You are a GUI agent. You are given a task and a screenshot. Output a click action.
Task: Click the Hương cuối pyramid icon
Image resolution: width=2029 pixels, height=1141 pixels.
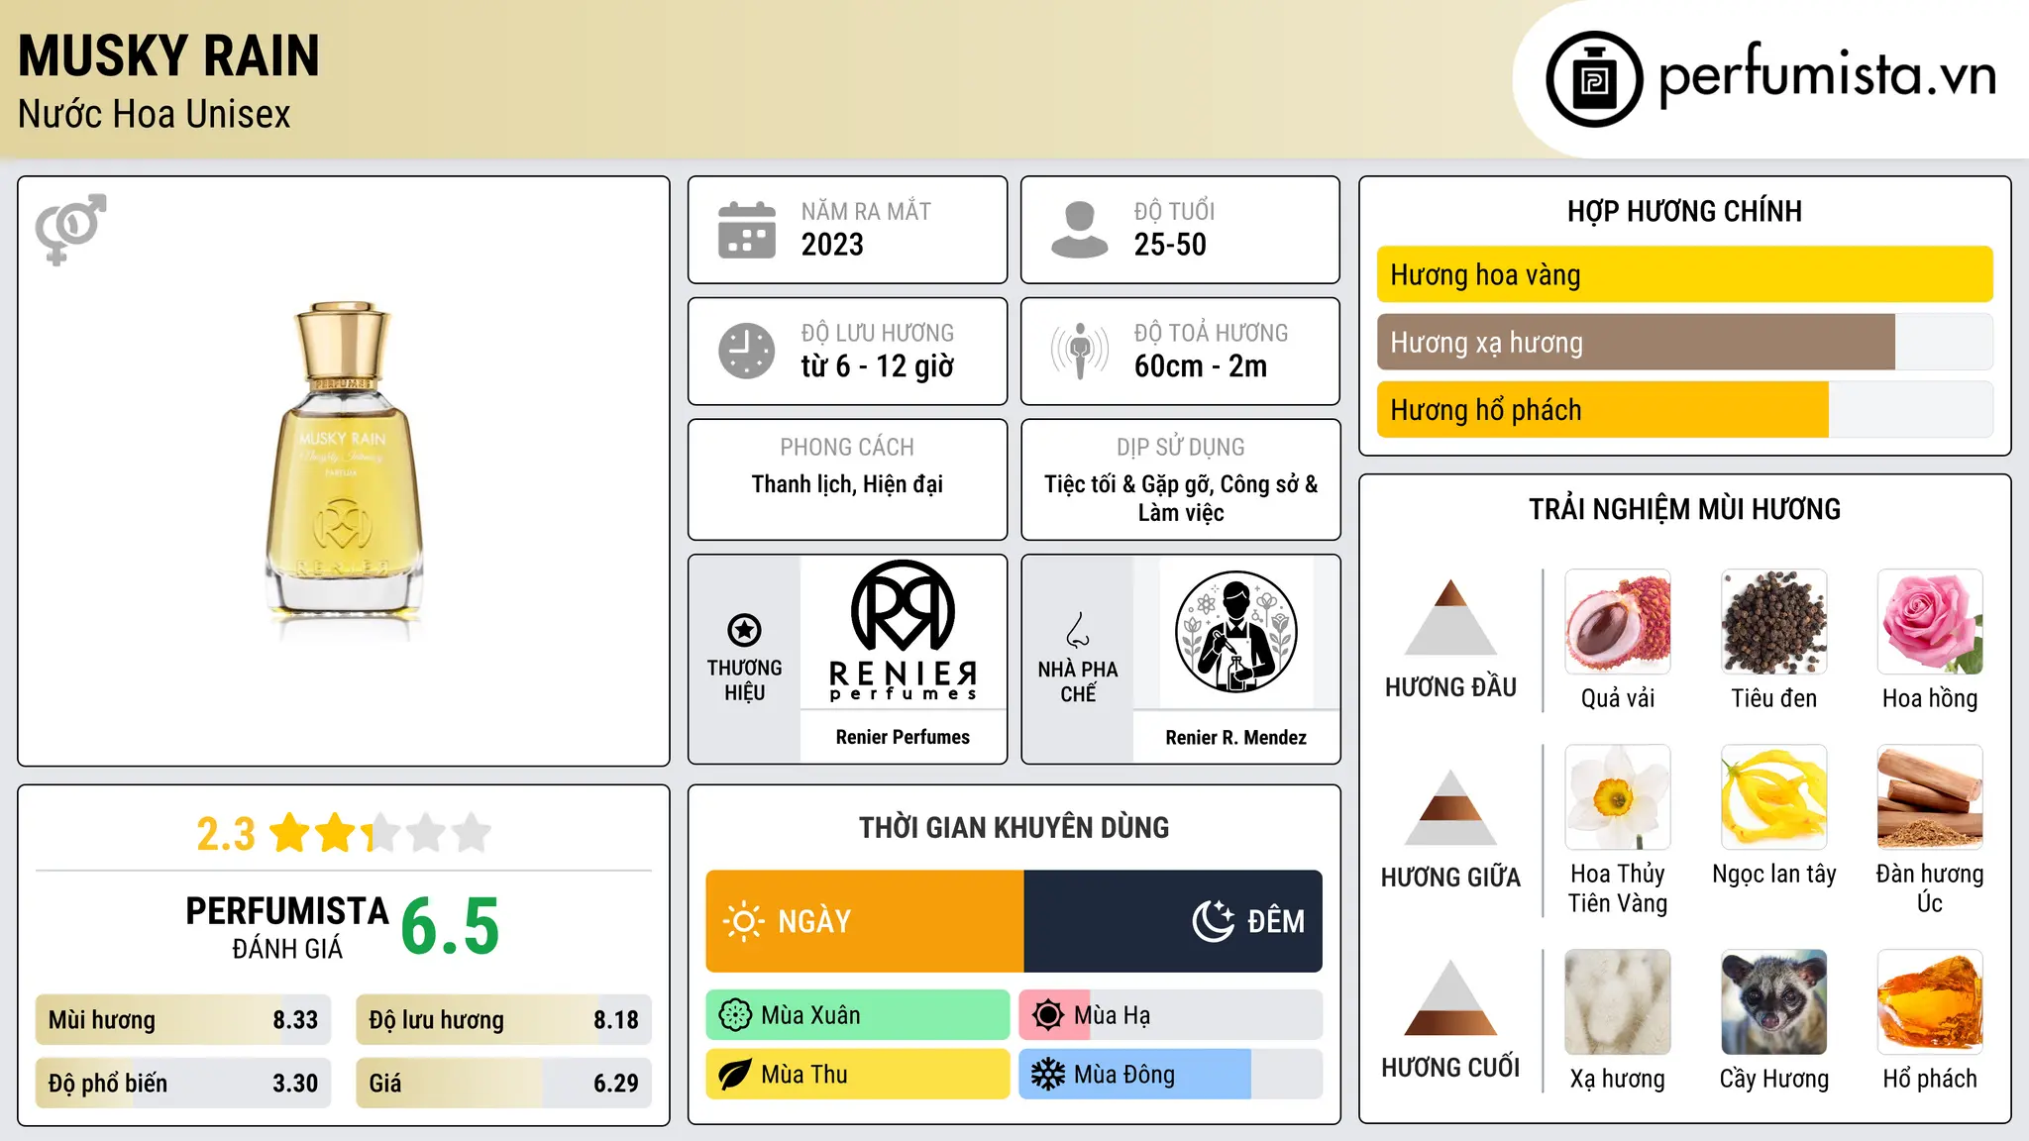(1450, 997)
